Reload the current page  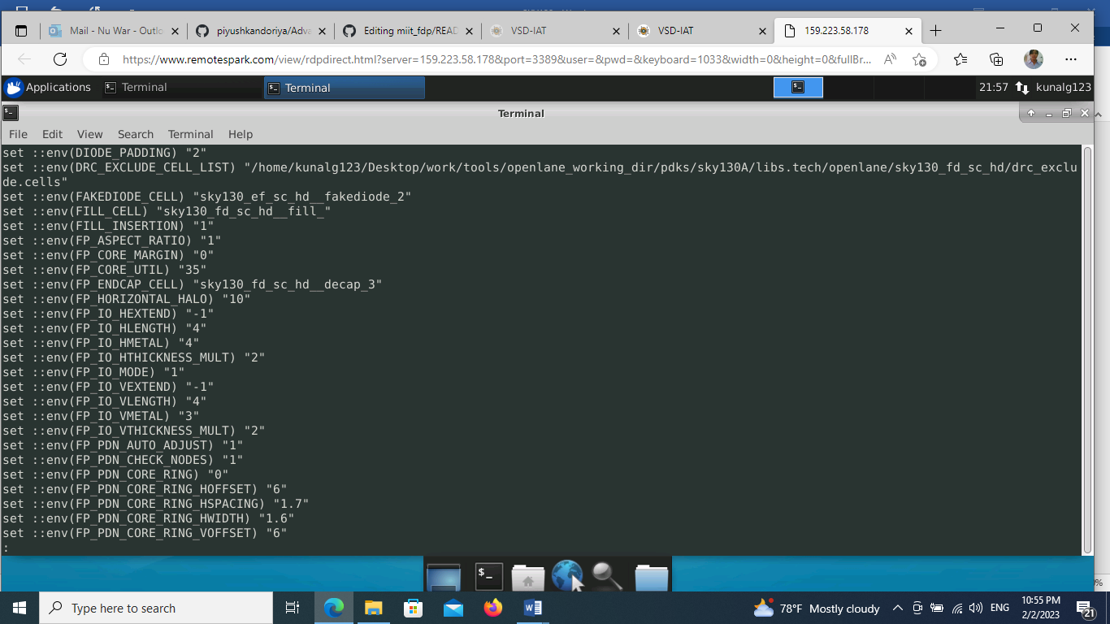point(59,59)
